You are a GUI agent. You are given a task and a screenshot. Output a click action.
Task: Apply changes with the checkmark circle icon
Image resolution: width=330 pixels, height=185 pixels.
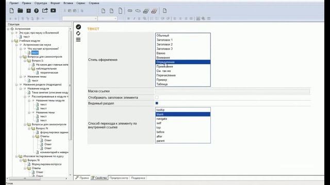coord(78,27)
